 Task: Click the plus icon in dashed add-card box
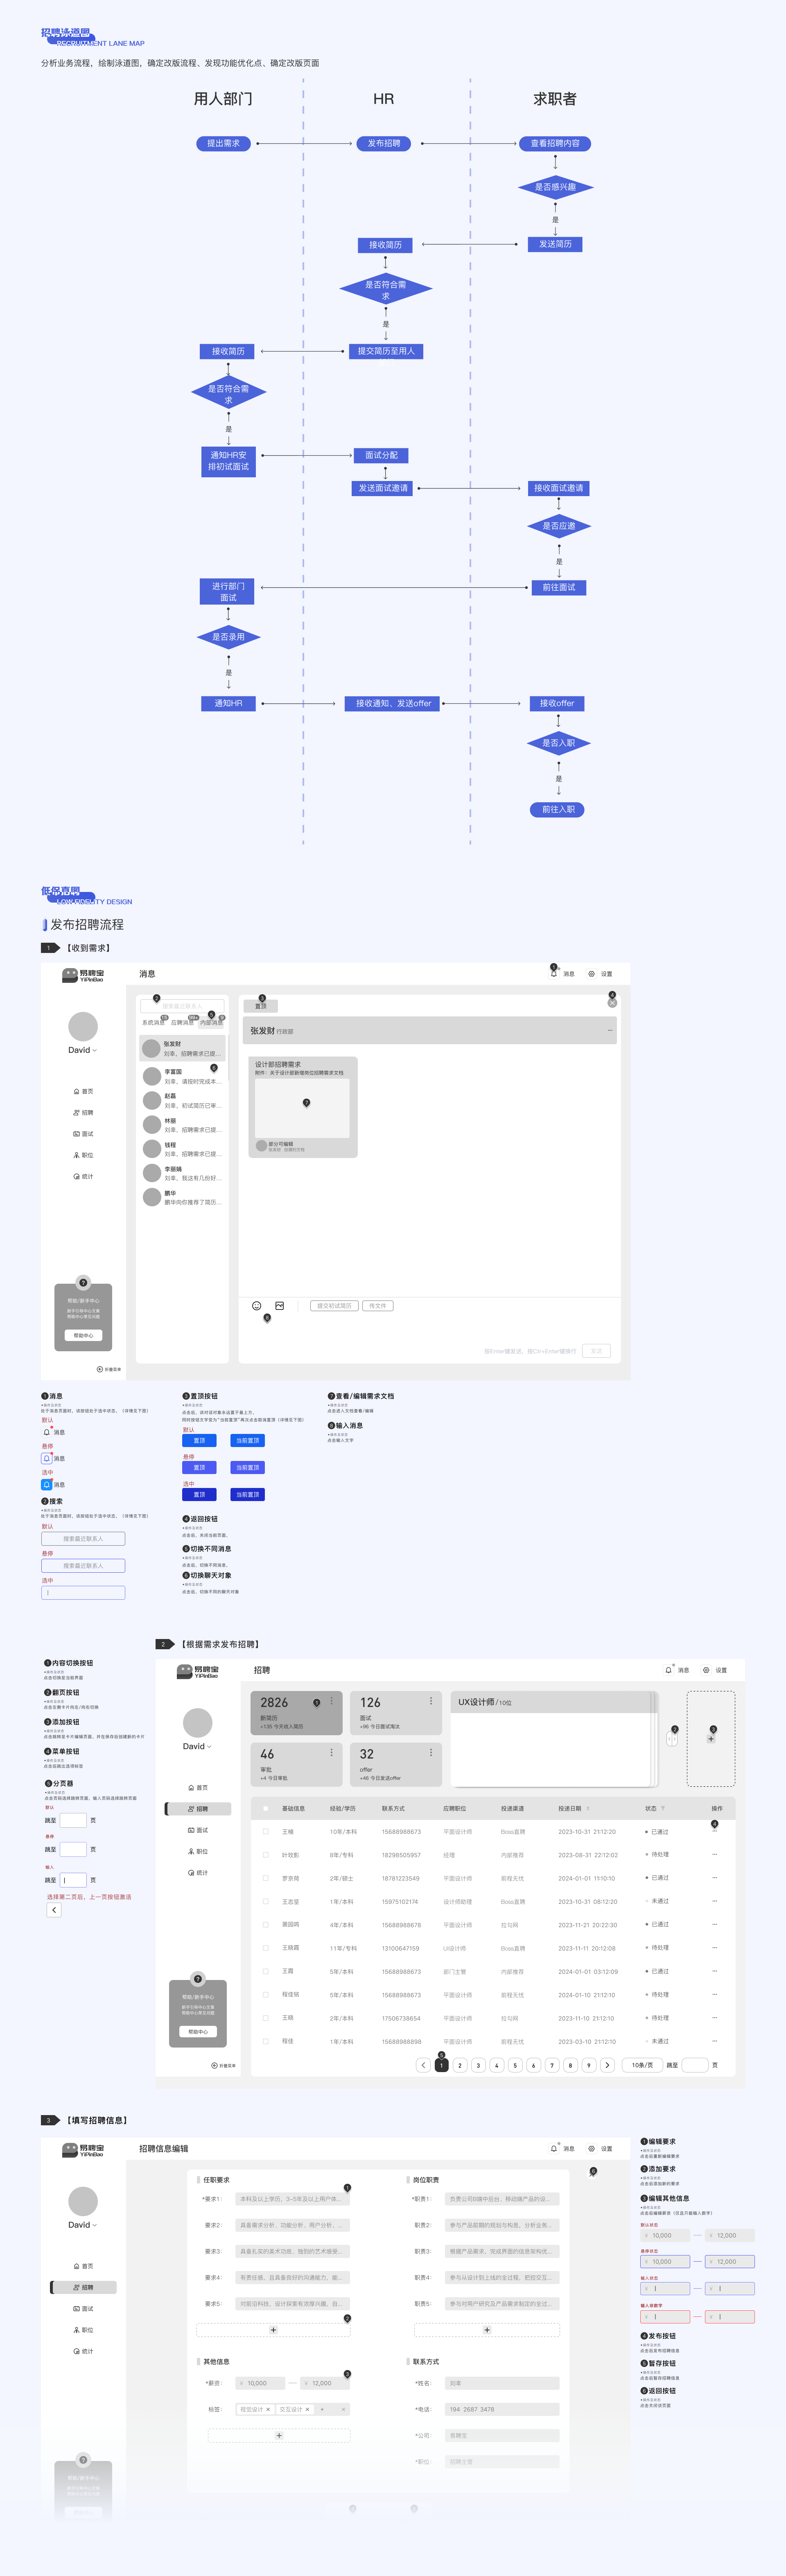coord(711,1739)
